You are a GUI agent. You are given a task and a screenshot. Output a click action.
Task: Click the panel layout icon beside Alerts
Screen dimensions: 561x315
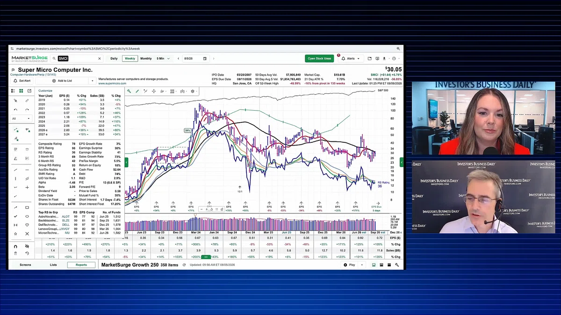tap(369, 59)
